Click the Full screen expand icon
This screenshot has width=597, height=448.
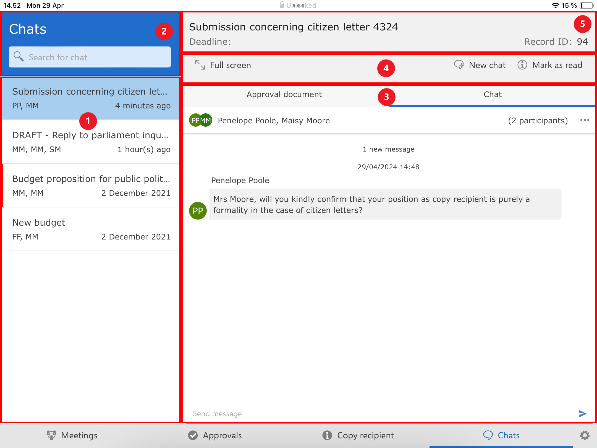(x=200, y=65)
